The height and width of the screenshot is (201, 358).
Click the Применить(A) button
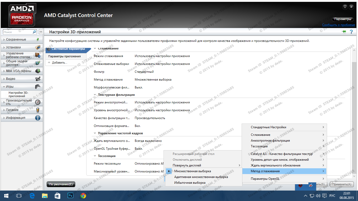coord(341,184)
